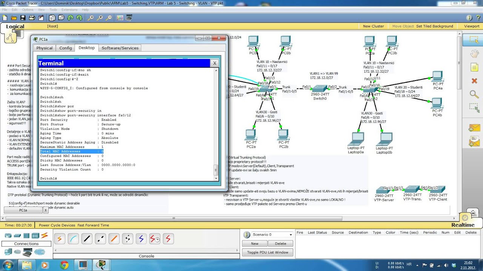
Task: Click the Copy toolbar icon
Action: coord(52,18)
